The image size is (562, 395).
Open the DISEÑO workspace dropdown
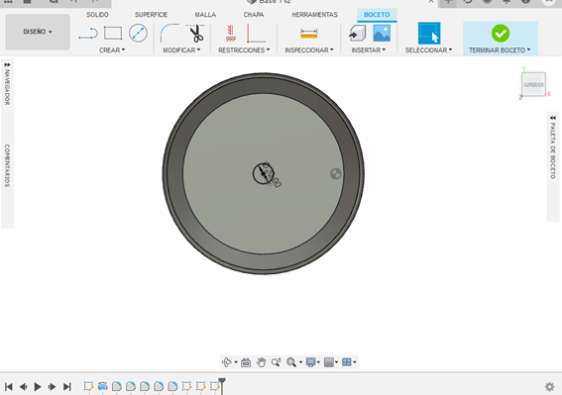(38, 32)
